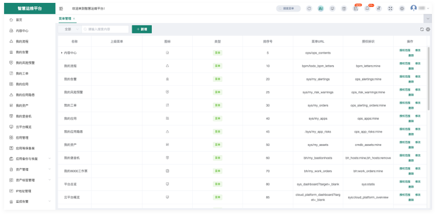436x215 pixels.
Task: Click the table vertical scrollbar
Action: pyautogui.click(x=428, y=79)
